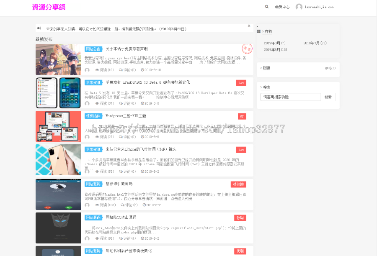377x256 pixels.
Task: Open archive 2019年8月 (7)
Action: click(x=274, y=43)
